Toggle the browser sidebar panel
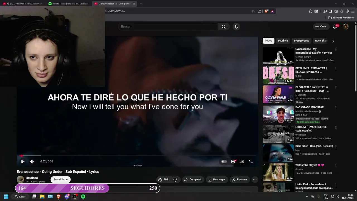The width and height of the screenshot is (357, 201). coord(331,11)
